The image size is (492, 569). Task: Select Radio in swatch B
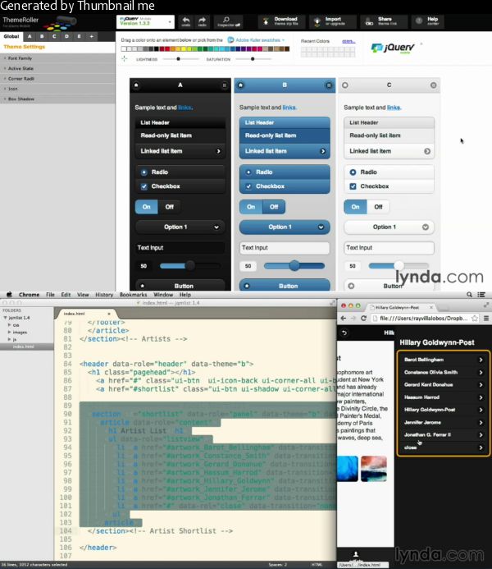(285, 172)
